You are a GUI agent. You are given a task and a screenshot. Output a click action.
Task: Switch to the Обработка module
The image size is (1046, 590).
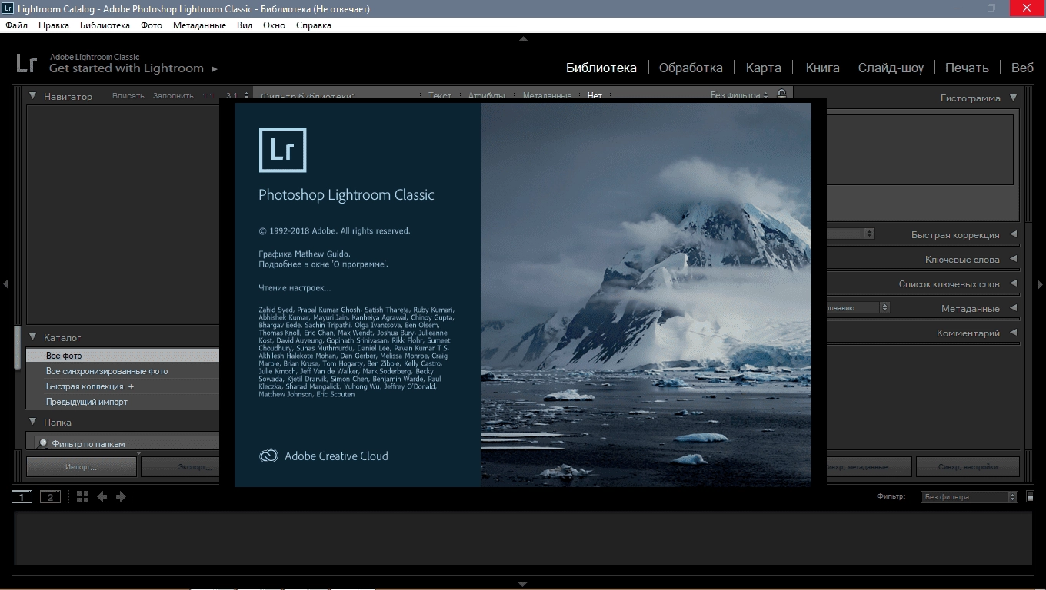tap(691, 68)
